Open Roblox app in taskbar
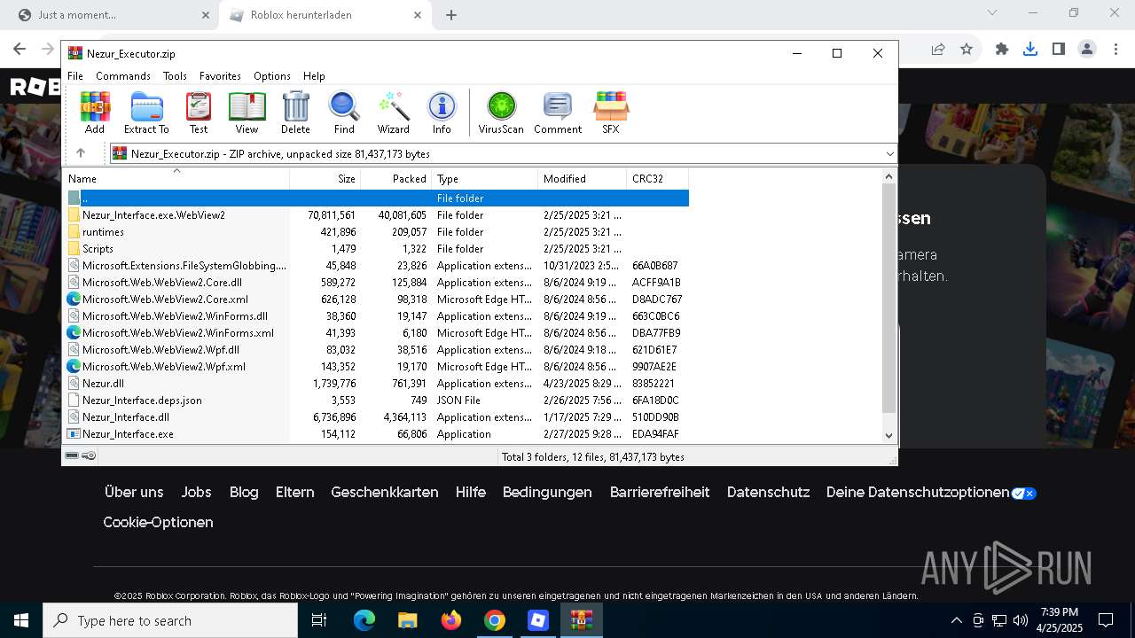The width and height of the screenshot is (1135, 638). [537, 620]
